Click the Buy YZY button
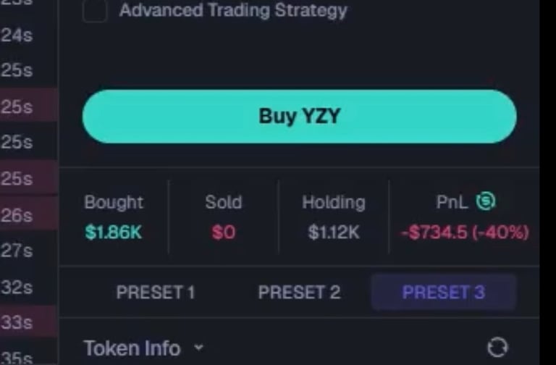This screenshot has width=556, height=365. [299, 117]
